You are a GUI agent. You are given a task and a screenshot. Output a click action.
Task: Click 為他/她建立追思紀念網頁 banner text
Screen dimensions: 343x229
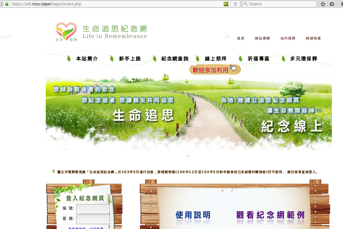[260, 100]
